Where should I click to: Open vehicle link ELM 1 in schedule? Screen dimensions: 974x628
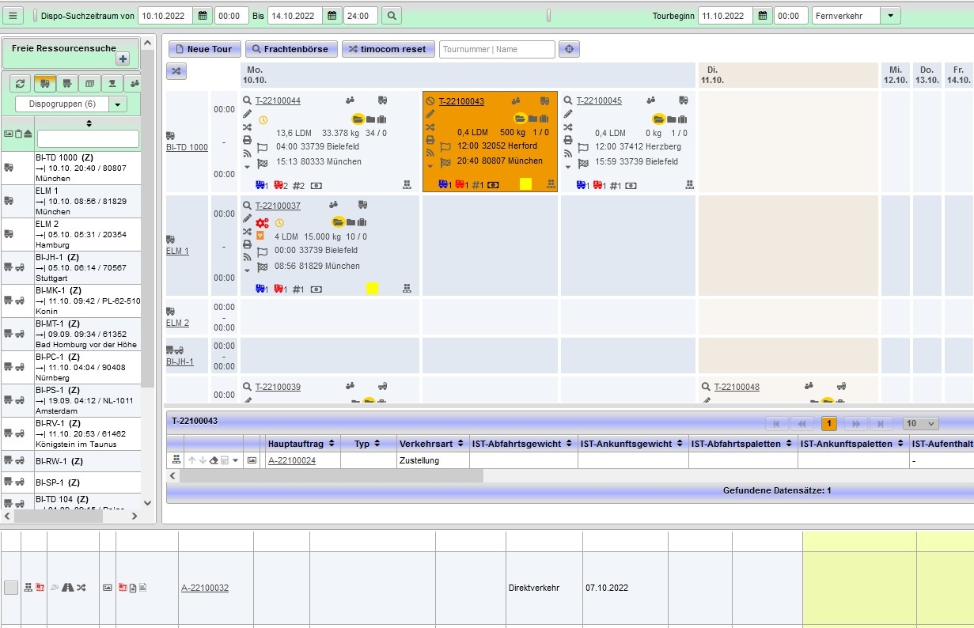coord(177,252)
